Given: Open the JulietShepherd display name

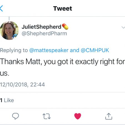Looking at the screenshot, I should pos(41,27).
